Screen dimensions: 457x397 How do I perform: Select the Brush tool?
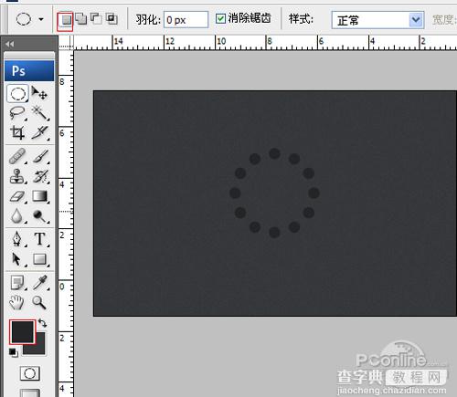40,156
